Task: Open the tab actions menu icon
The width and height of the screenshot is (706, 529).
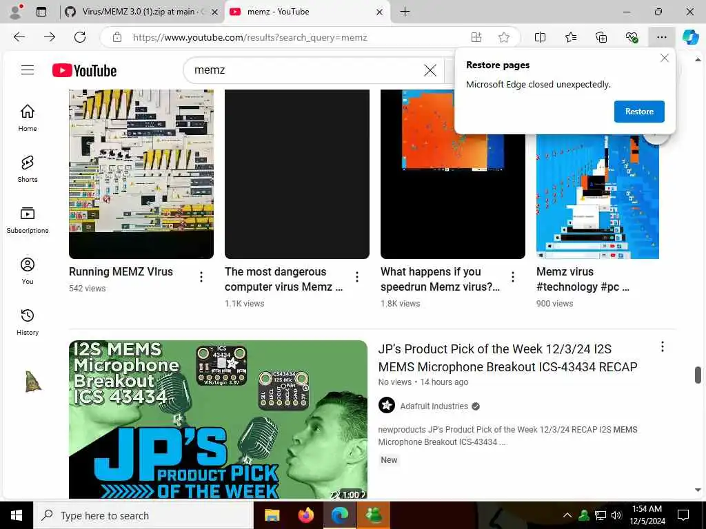Action: point(41,12)
